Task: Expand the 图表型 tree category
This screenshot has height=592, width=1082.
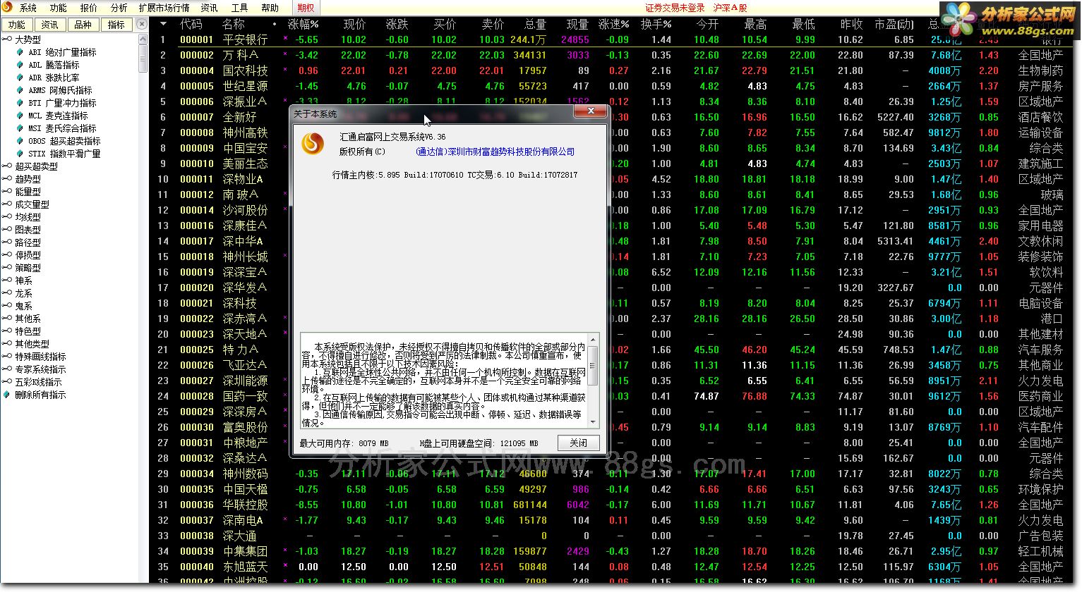Action: (7, 230)
